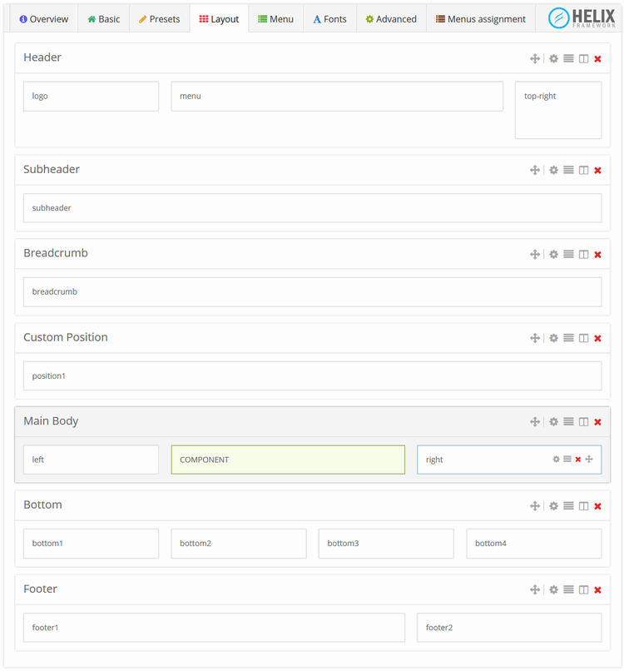Screen dimensions: 624x671
Task: Select the footer1 position box
Action: click(x=214, y=628)
